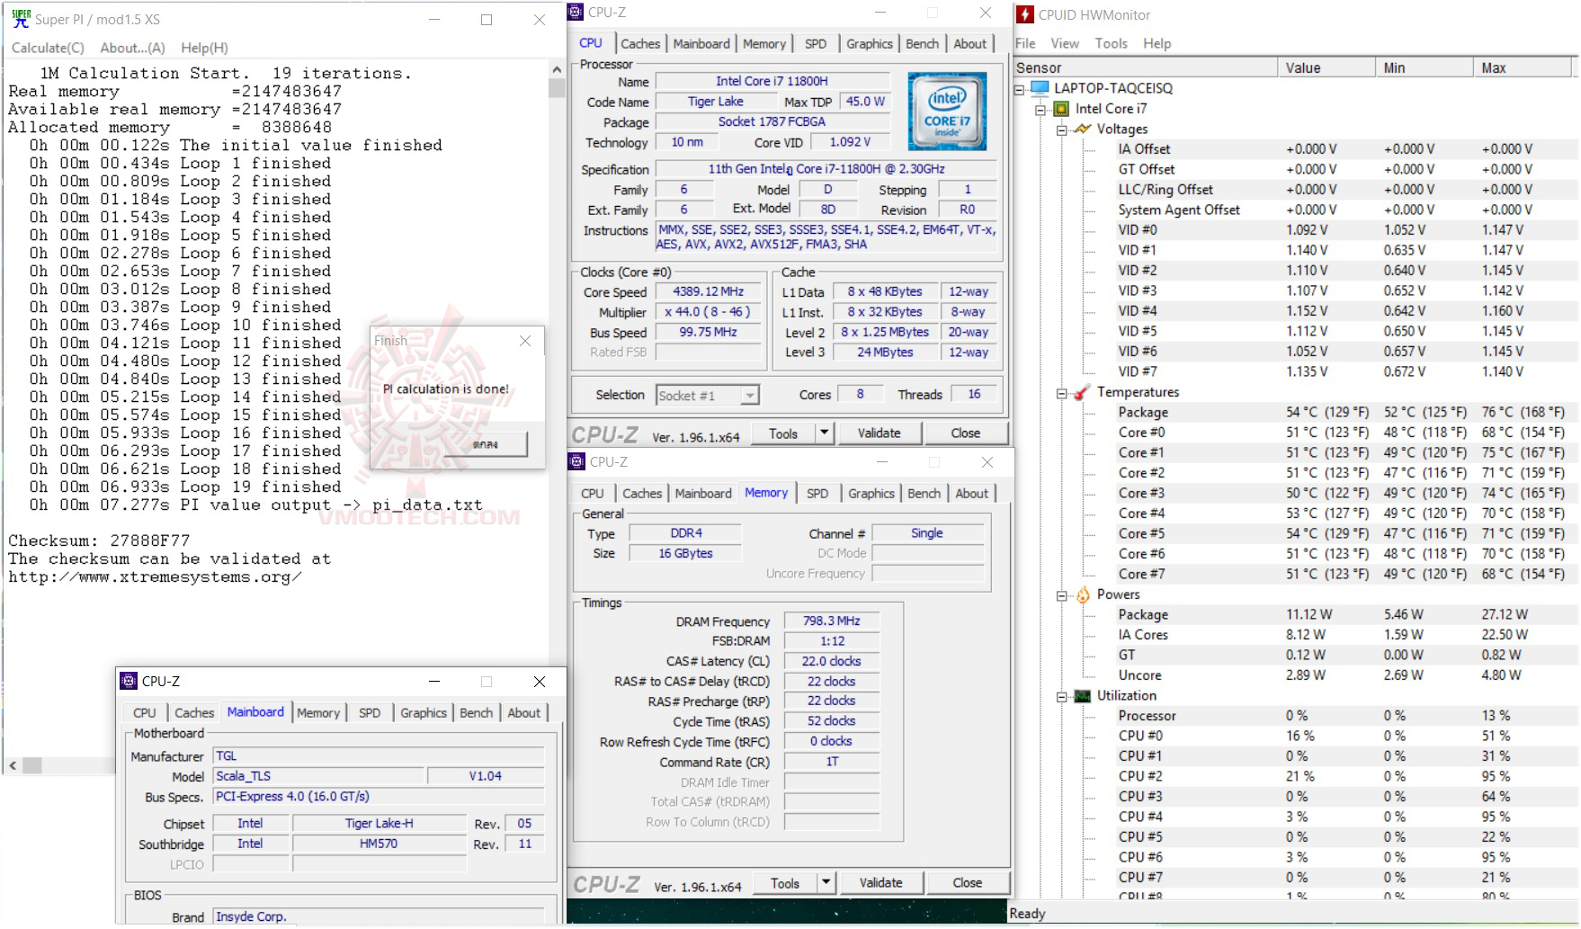Click the Sensor column header in HWMonitor
This screenshot has width=1581, height=929.
click(x=1145, y=68)
